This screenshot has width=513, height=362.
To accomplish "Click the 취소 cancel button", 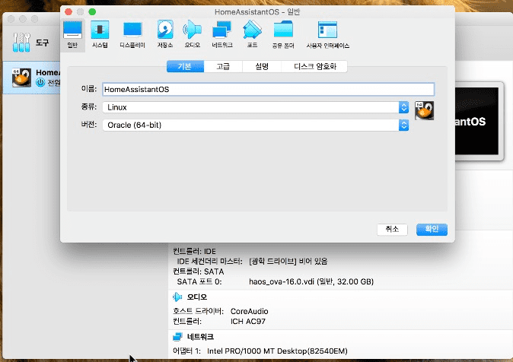I will pyautogui.click(x=392, y=229).
